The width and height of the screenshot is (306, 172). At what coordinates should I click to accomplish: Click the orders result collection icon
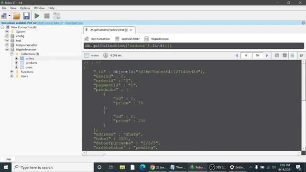click(87, 55)
